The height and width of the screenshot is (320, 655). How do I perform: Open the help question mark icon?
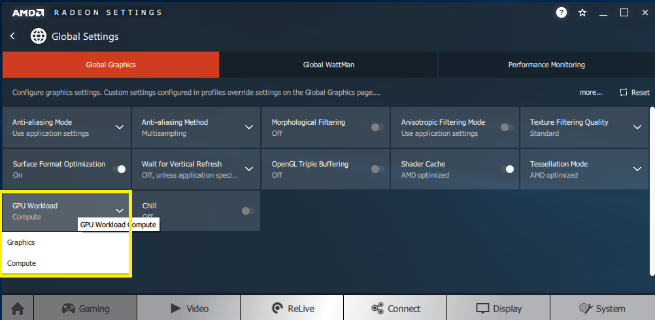click(x=561, y=13)
